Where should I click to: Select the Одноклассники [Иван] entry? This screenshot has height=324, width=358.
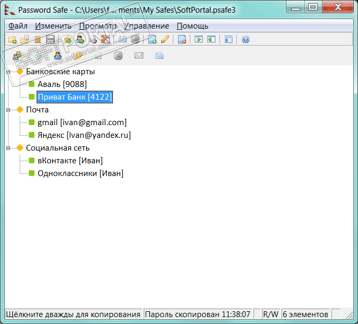[81, 173]
